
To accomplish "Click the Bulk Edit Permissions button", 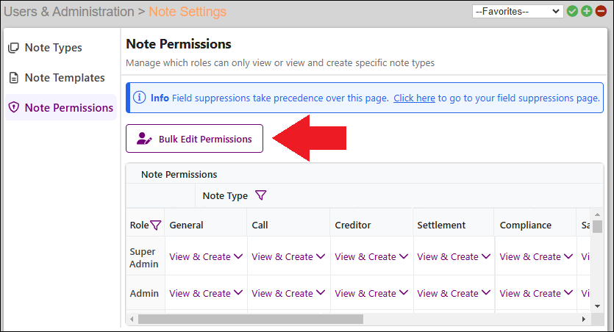I will point(194,139).
